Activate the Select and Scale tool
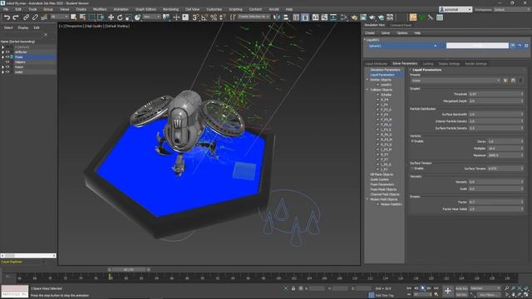 pos(129,17)
